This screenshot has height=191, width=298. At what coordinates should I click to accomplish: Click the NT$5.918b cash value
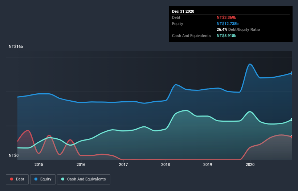[x=226, y=36]
